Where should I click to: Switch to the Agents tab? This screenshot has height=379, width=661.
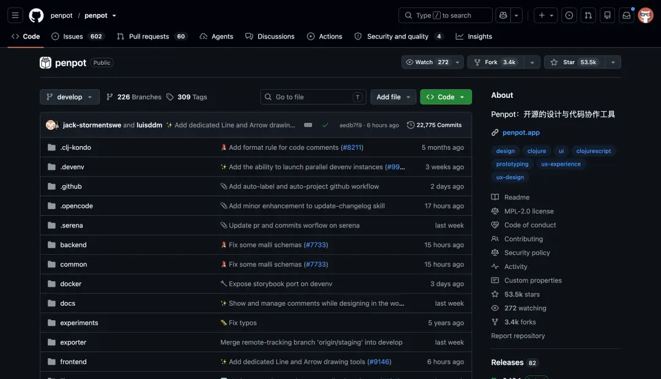click(216, 37)
